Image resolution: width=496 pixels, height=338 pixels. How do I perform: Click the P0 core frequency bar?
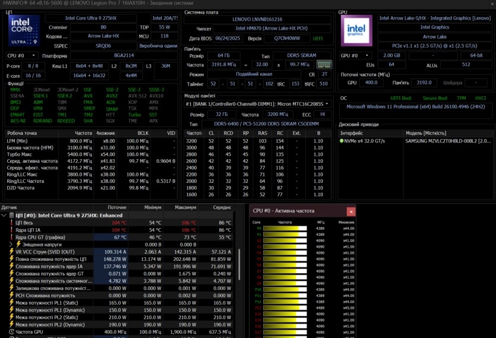(285, 228)
